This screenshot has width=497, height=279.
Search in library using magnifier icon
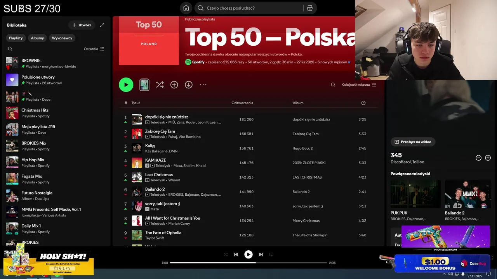10,49
